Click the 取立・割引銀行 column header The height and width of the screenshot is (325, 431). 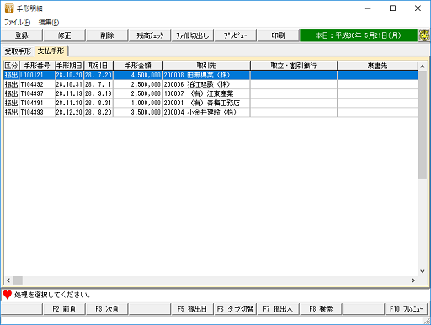coord(294,66)
